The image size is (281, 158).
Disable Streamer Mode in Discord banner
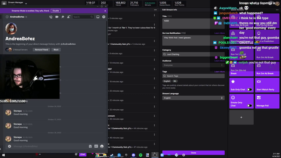(x=56, y=11)
